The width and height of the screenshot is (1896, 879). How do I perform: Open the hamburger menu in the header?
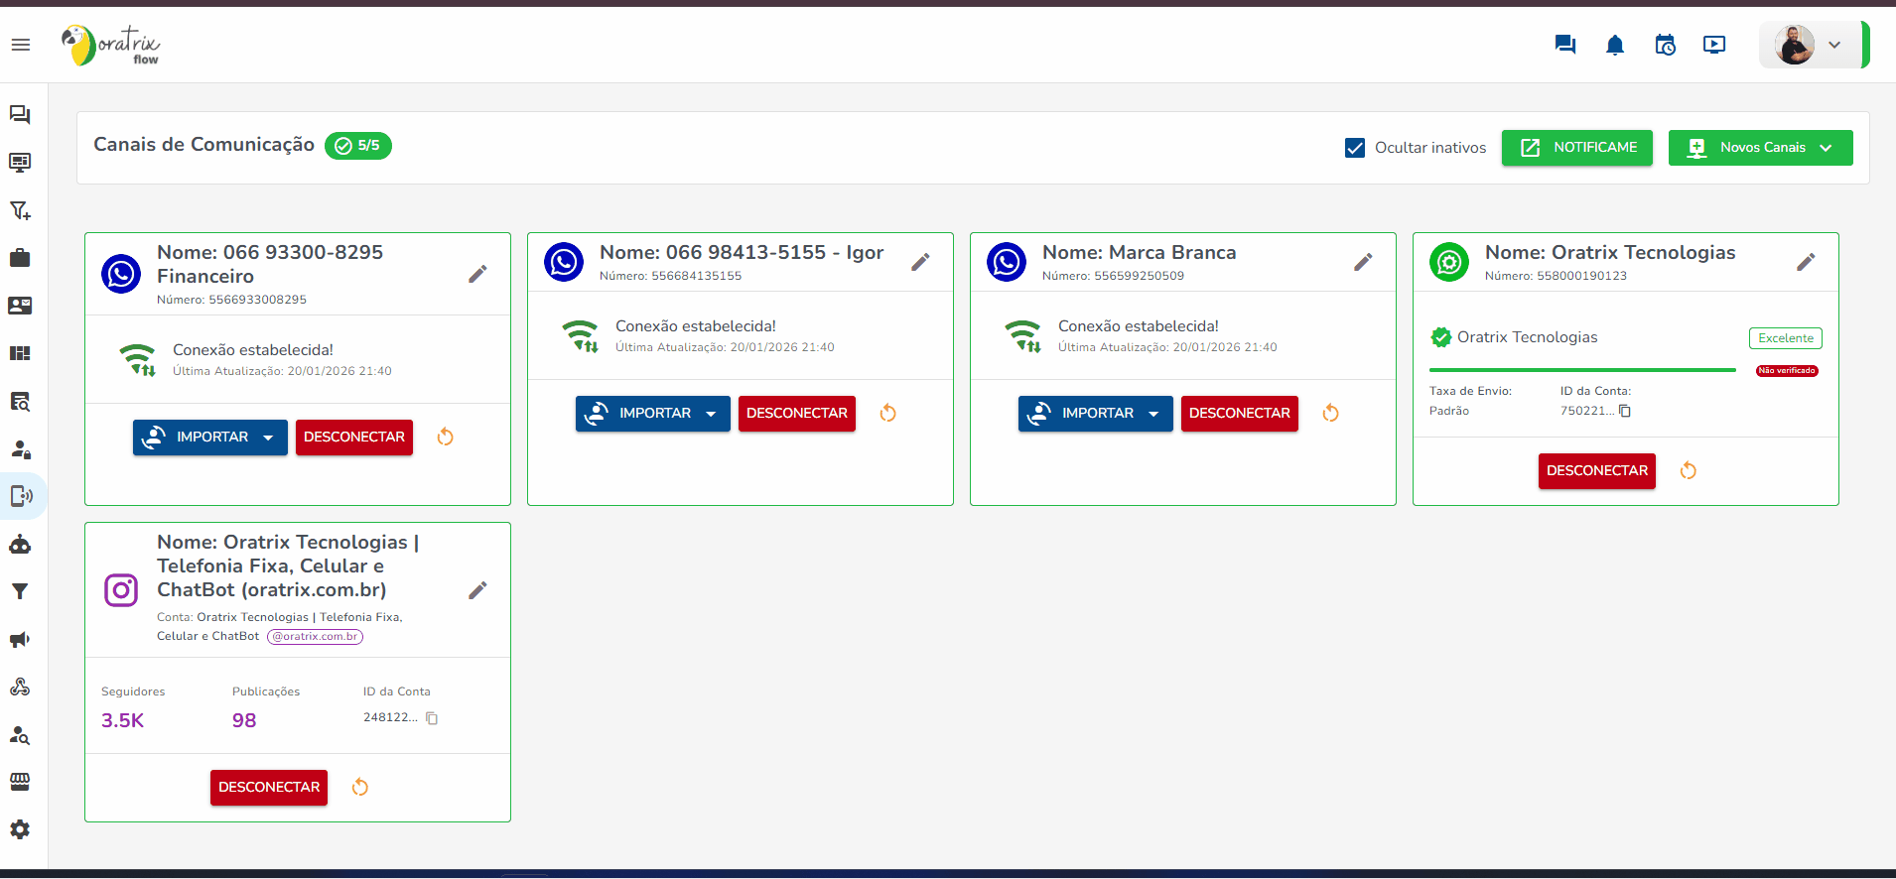(x=21, y=45)
